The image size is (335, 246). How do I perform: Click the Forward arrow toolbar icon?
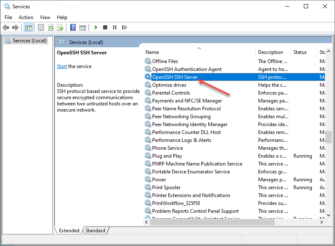click(15, 27)
